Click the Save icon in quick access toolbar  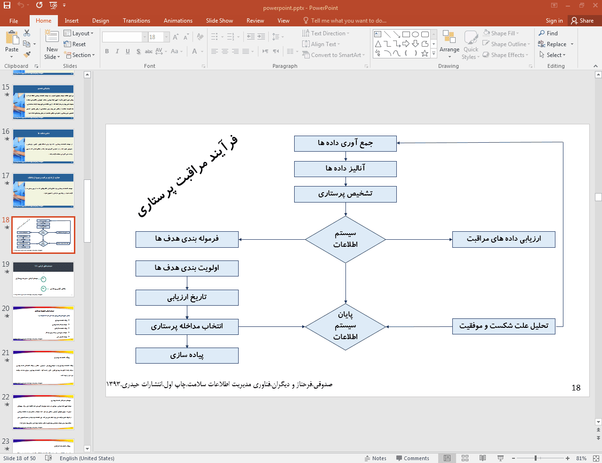(x=7, y=5)
